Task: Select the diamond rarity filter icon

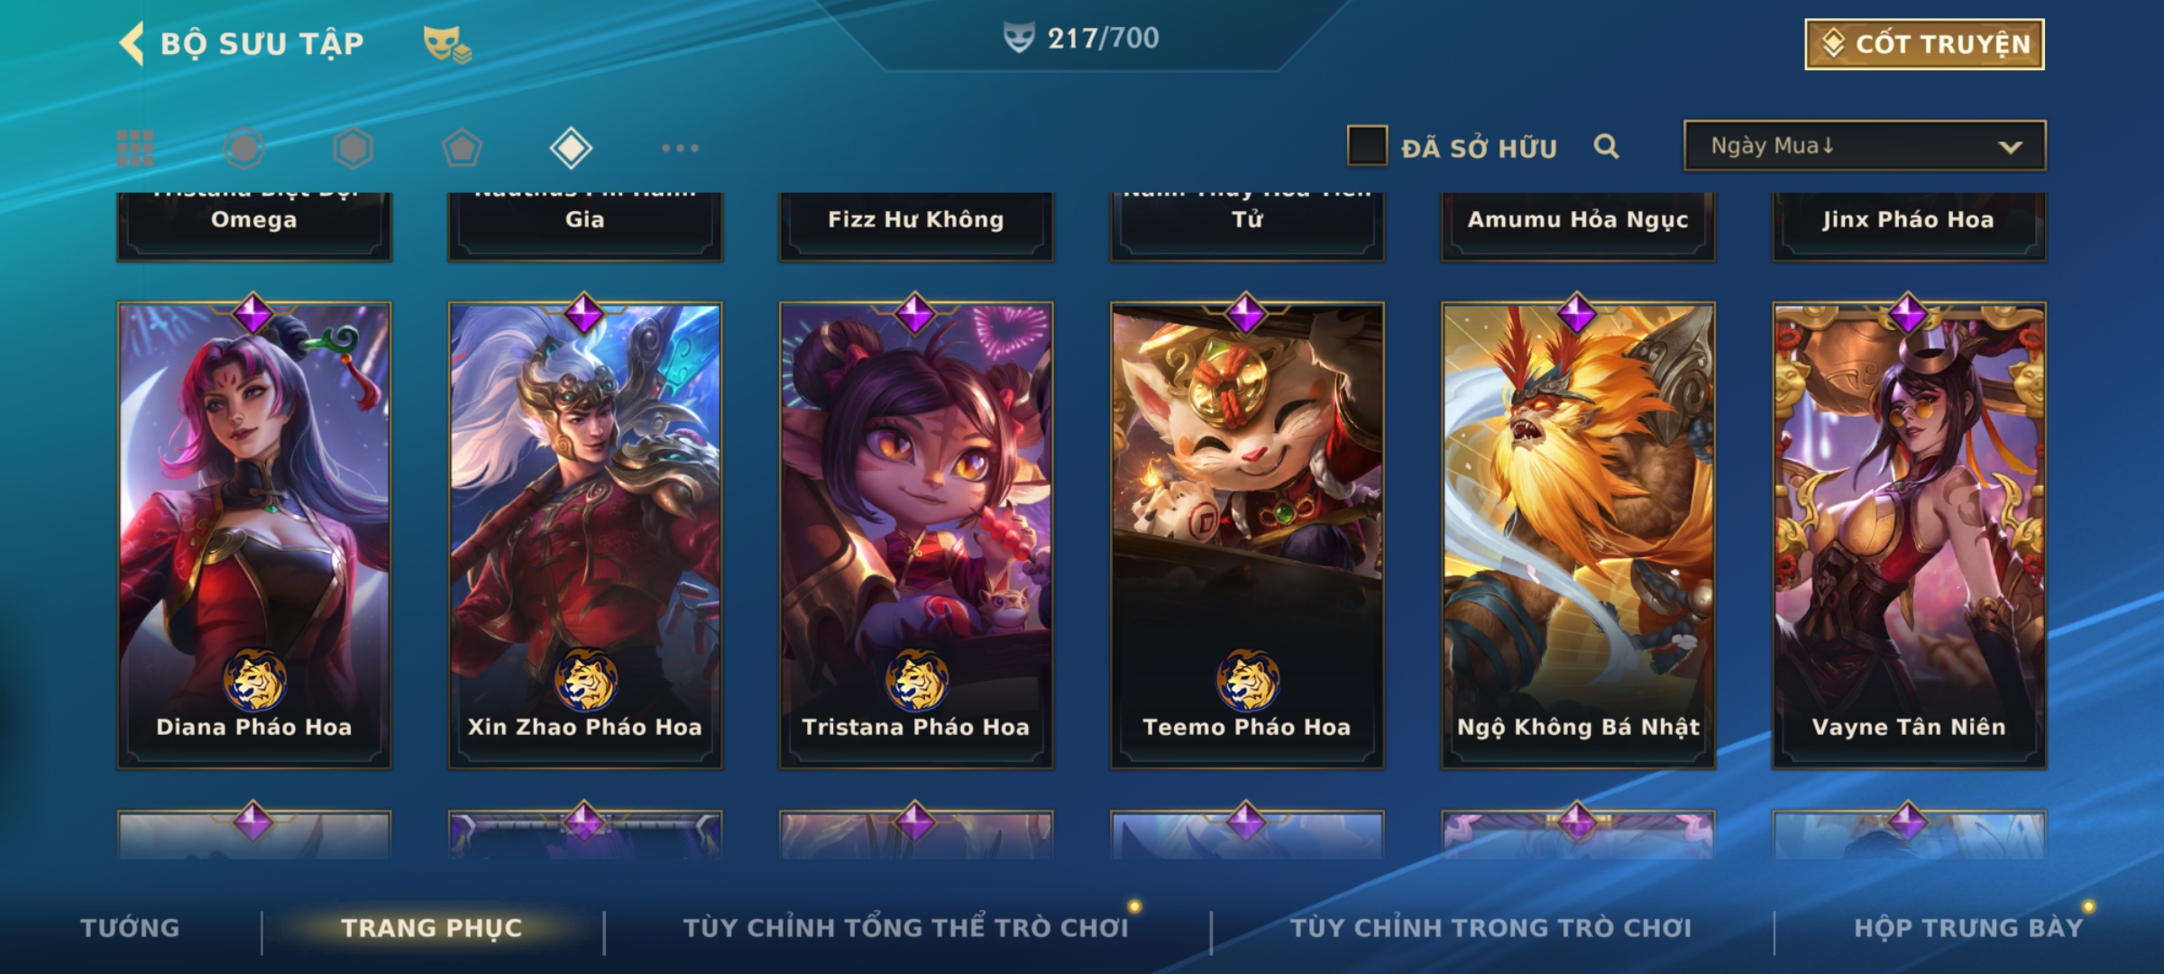Action: [x=571, y=148]
